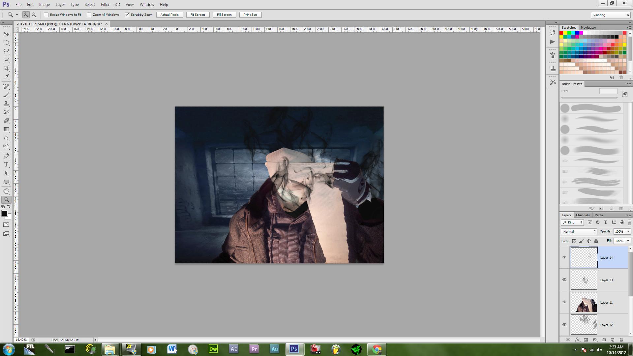Click the Actual Pixels button
The width and height of the screenshot is (633, 356).
coord(169,15)
